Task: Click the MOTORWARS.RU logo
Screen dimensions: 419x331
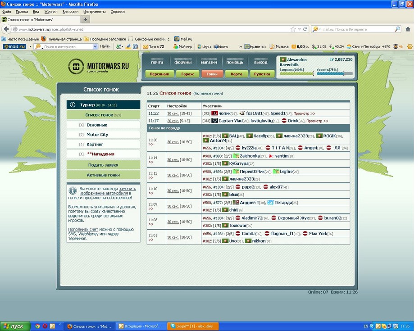Action: pyautogui.click(x=98, y=66)
